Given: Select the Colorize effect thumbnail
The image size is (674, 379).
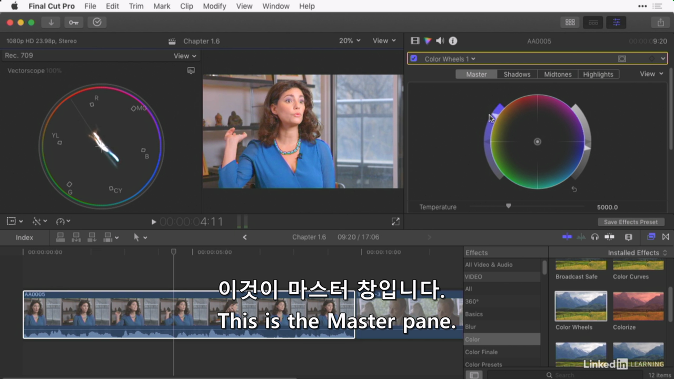Looking at the screenshot, I should (638, 306).
